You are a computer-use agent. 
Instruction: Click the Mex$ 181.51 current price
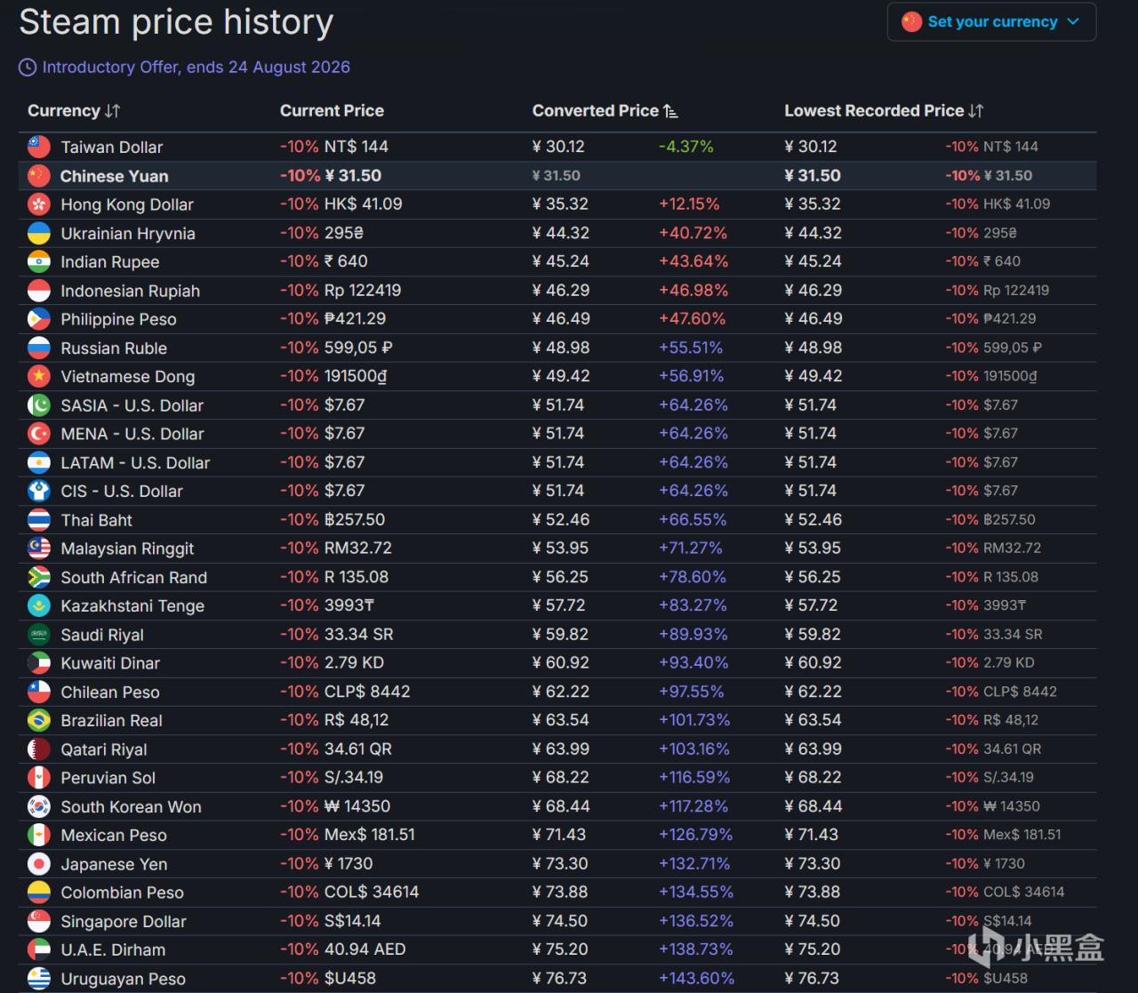(370, 835)
